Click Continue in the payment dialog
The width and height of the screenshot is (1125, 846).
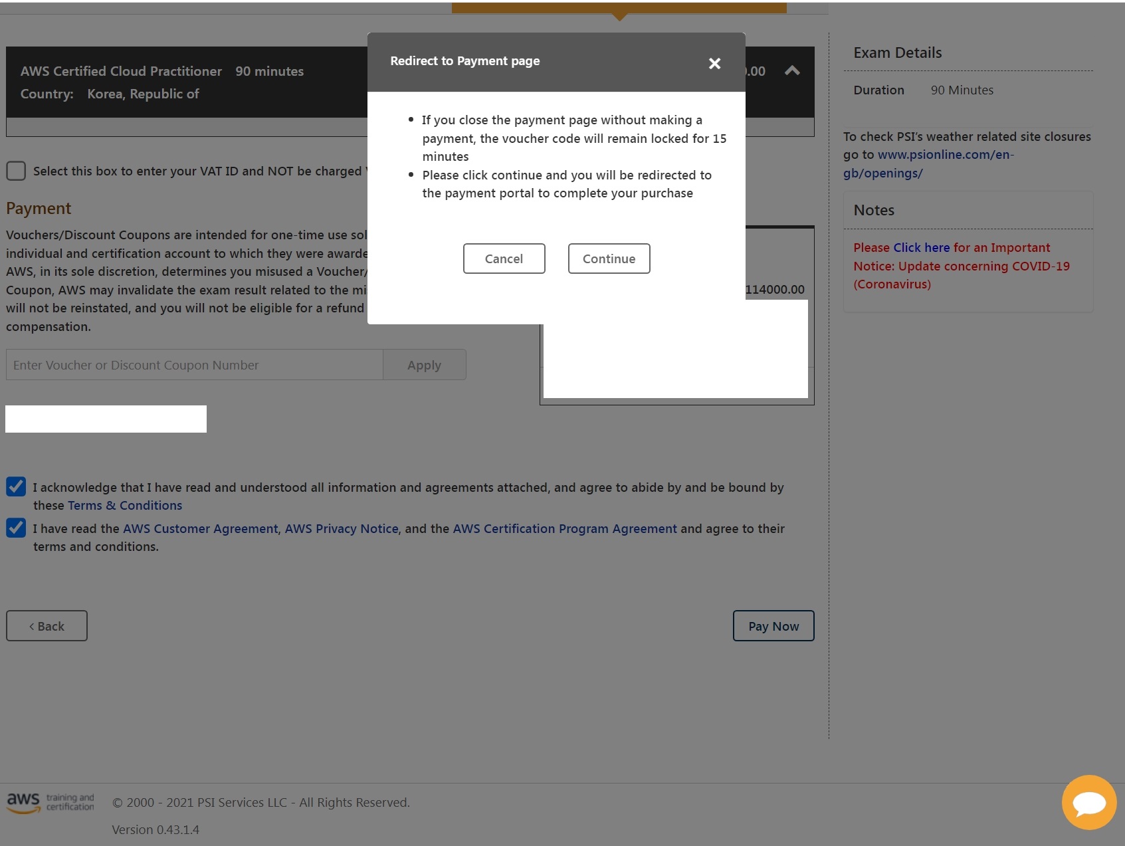609,259
